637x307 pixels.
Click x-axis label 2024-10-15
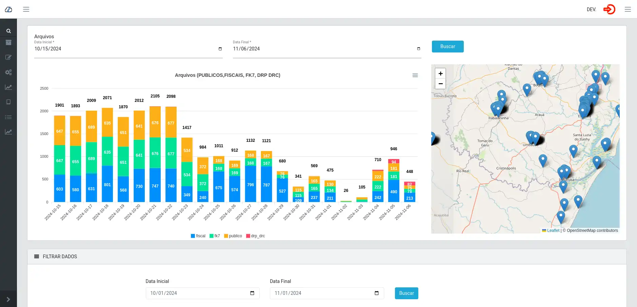point(53,212)
